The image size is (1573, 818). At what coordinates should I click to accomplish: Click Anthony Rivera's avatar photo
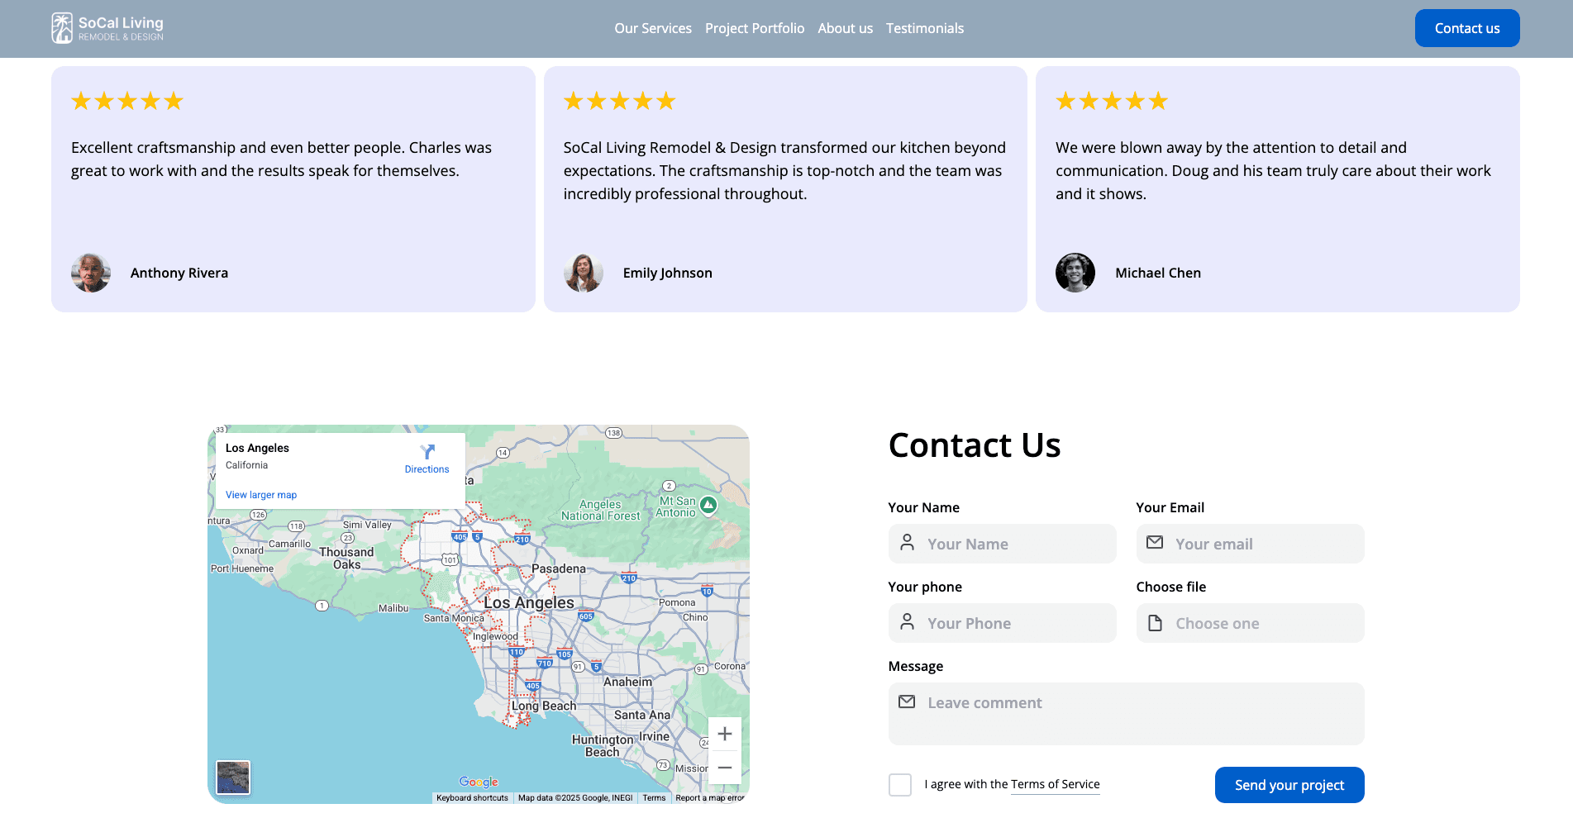(x=91, y=273)
